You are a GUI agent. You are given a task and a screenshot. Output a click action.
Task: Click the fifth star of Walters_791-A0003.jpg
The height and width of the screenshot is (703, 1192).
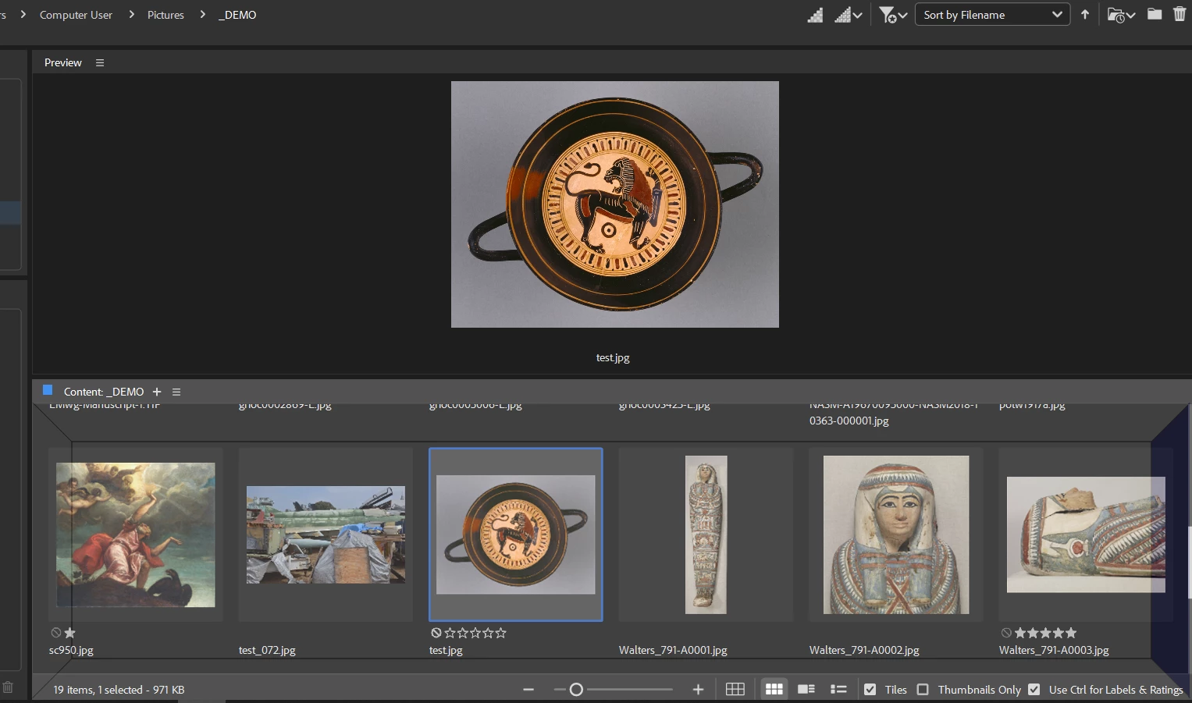pyautogui.click(x=1070, y=633)
